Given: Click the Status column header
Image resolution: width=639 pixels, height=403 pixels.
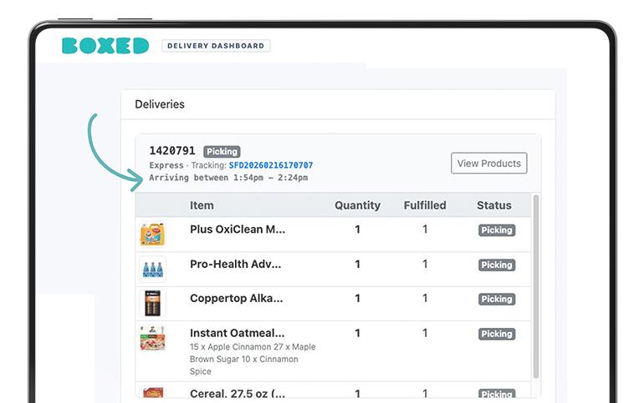Looking at the screenshot, I should click(494, 205).
